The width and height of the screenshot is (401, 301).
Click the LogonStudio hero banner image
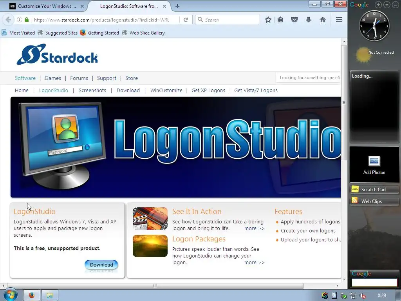pos(175,147)
